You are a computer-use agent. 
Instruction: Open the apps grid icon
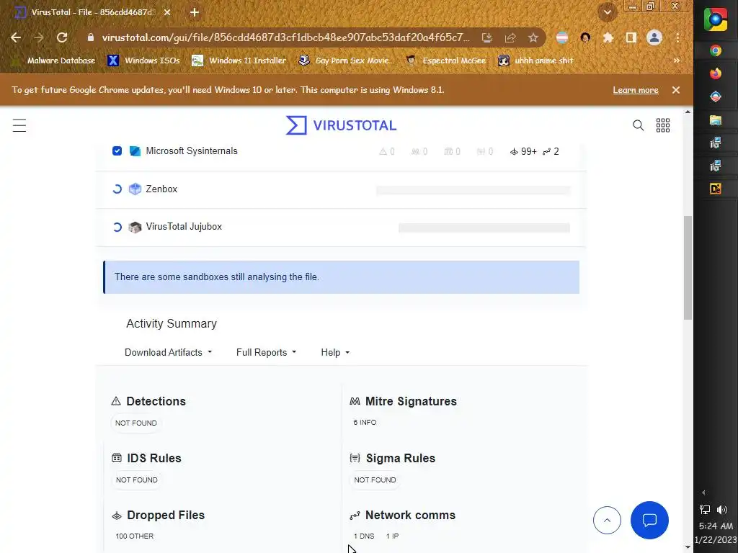[x=663, y=125]
